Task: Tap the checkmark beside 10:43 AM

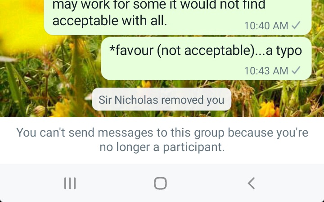Action: pyautogui.click(x=296, y=70)
